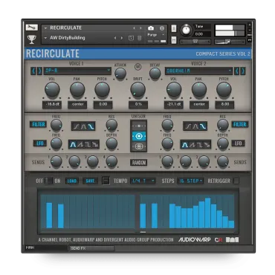Open the info icon in the header

(x=162, y=28)
